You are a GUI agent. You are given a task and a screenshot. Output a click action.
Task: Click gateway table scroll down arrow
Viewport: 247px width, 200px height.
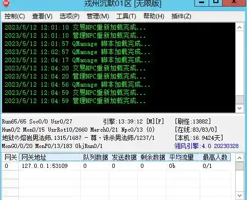[x=239, y=195]
